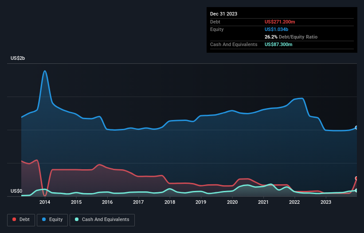Click the US$2b y-axis label
The height and width of the screenshot is (233, 364).
coord(18,58)
